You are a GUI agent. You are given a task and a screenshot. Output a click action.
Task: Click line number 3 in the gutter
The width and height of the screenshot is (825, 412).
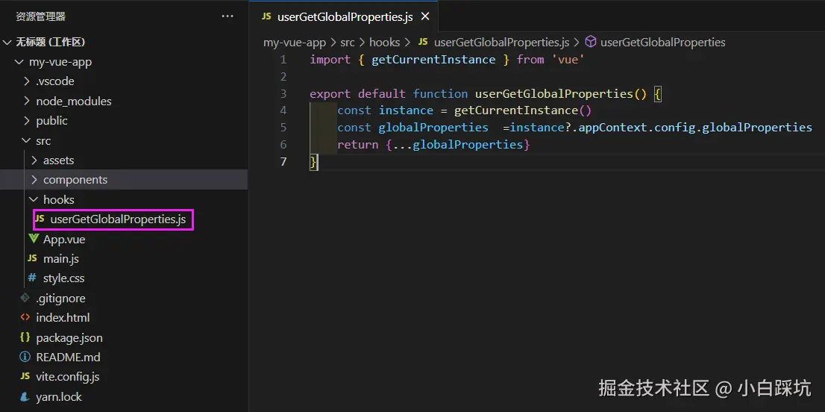pyautogui.click(x=283, y=93)
